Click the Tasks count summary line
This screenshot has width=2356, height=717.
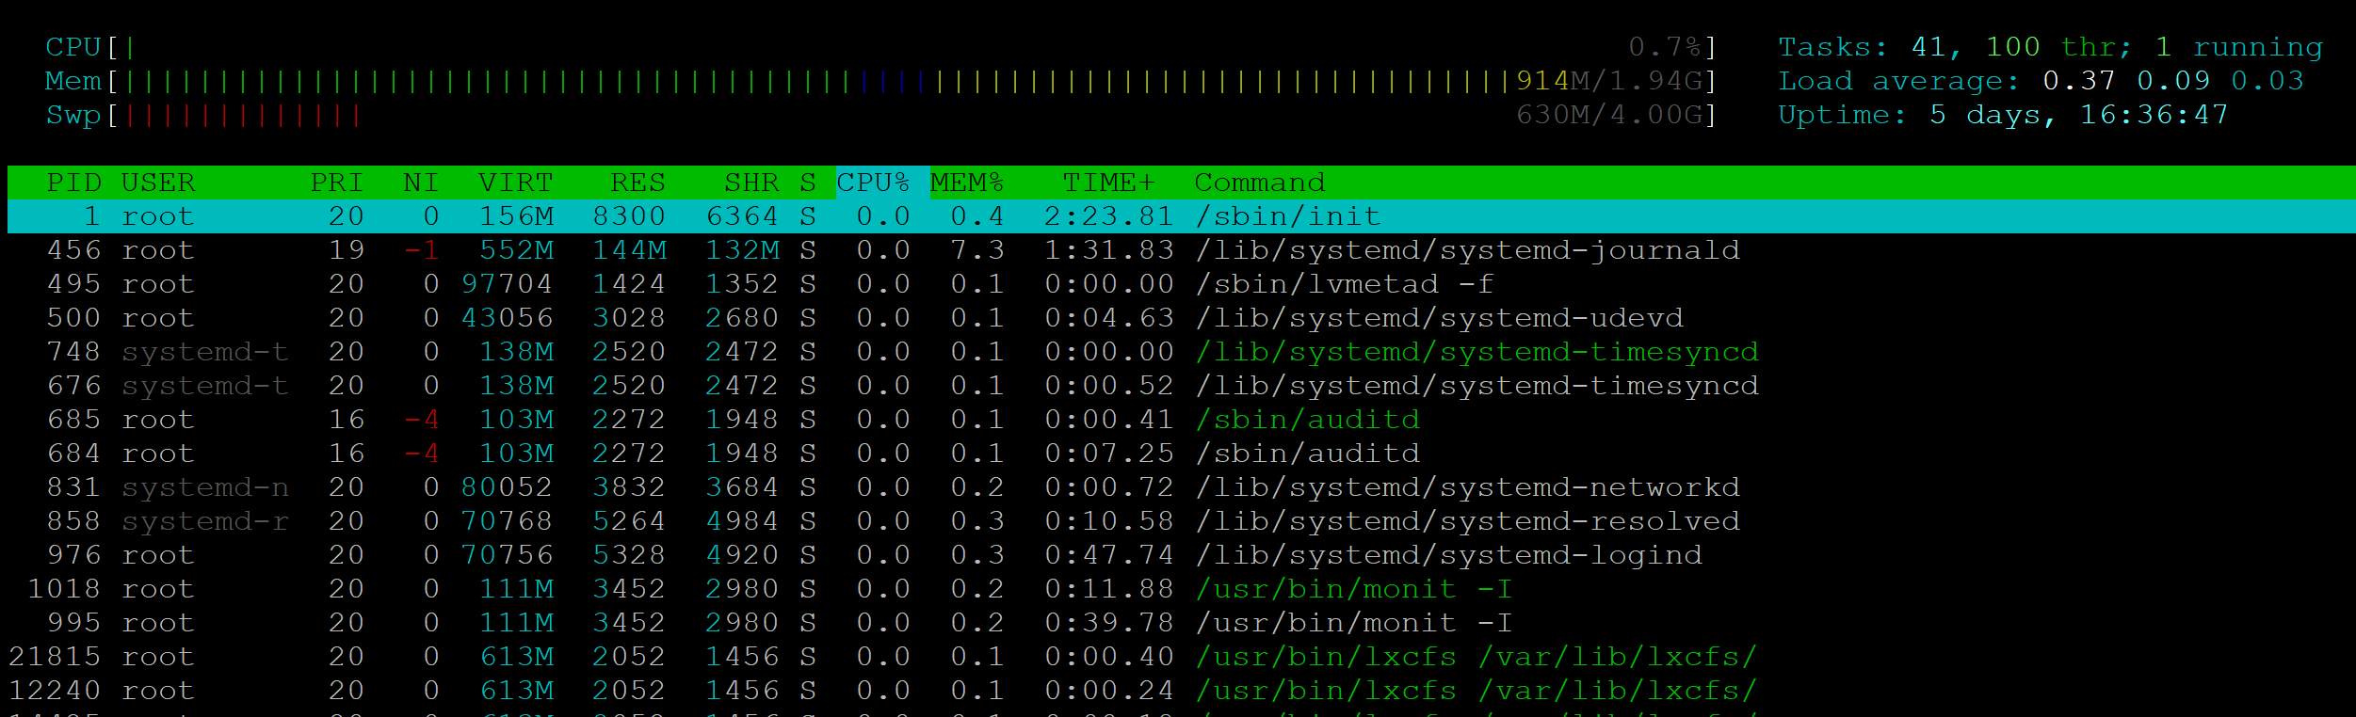pyautogui.click(x=2050, y=47)
